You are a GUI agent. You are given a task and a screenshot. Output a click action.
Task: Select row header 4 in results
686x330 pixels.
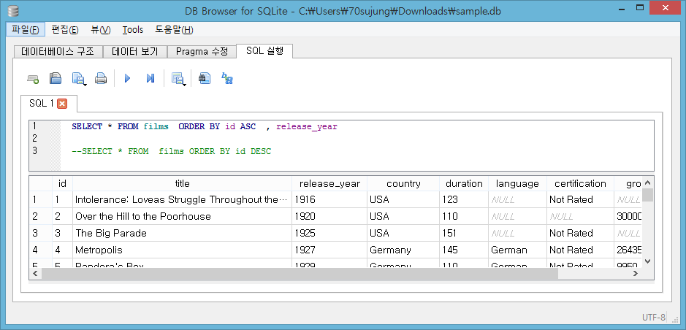[40, 250]
